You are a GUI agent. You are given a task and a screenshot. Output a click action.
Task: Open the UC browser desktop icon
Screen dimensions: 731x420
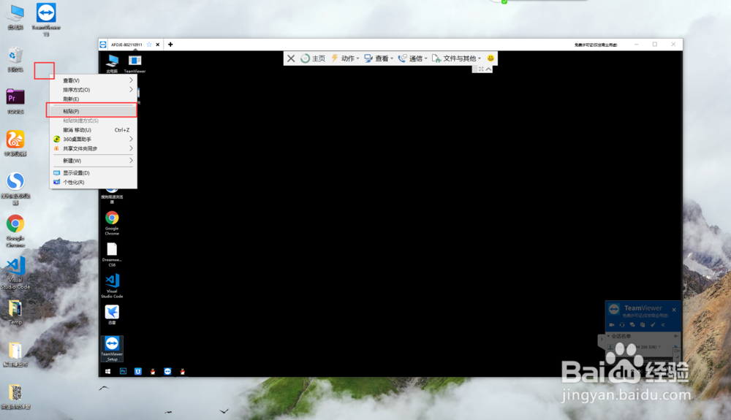(x=15, y=143)
